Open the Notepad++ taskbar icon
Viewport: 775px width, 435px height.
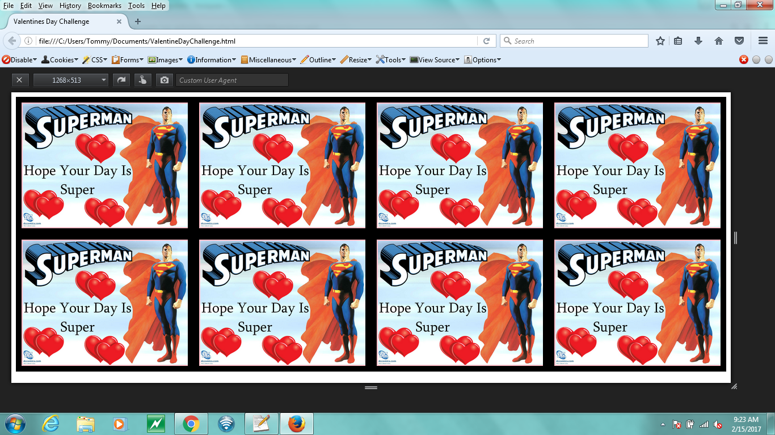click(261, 424)
